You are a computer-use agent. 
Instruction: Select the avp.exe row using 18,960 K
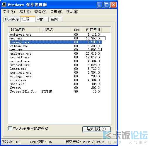[55, 38]
